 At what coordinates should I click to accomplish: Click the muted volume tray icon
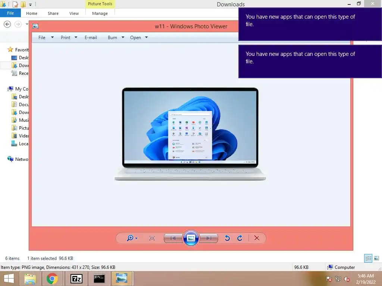point(347,279)
